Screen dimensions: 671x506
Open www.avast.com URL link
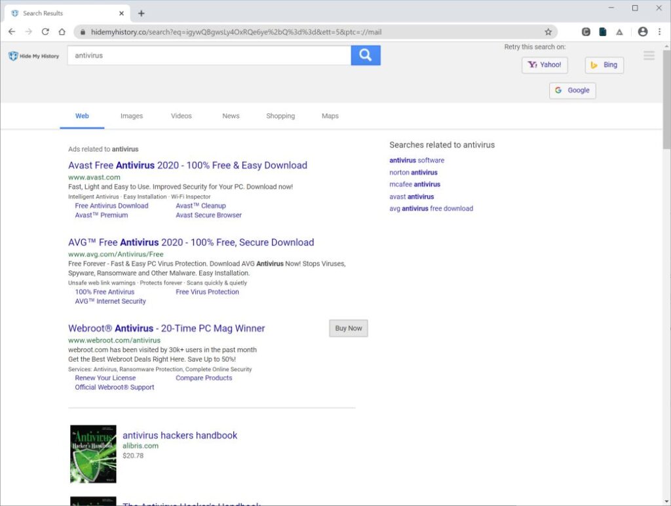pos(94,177)
